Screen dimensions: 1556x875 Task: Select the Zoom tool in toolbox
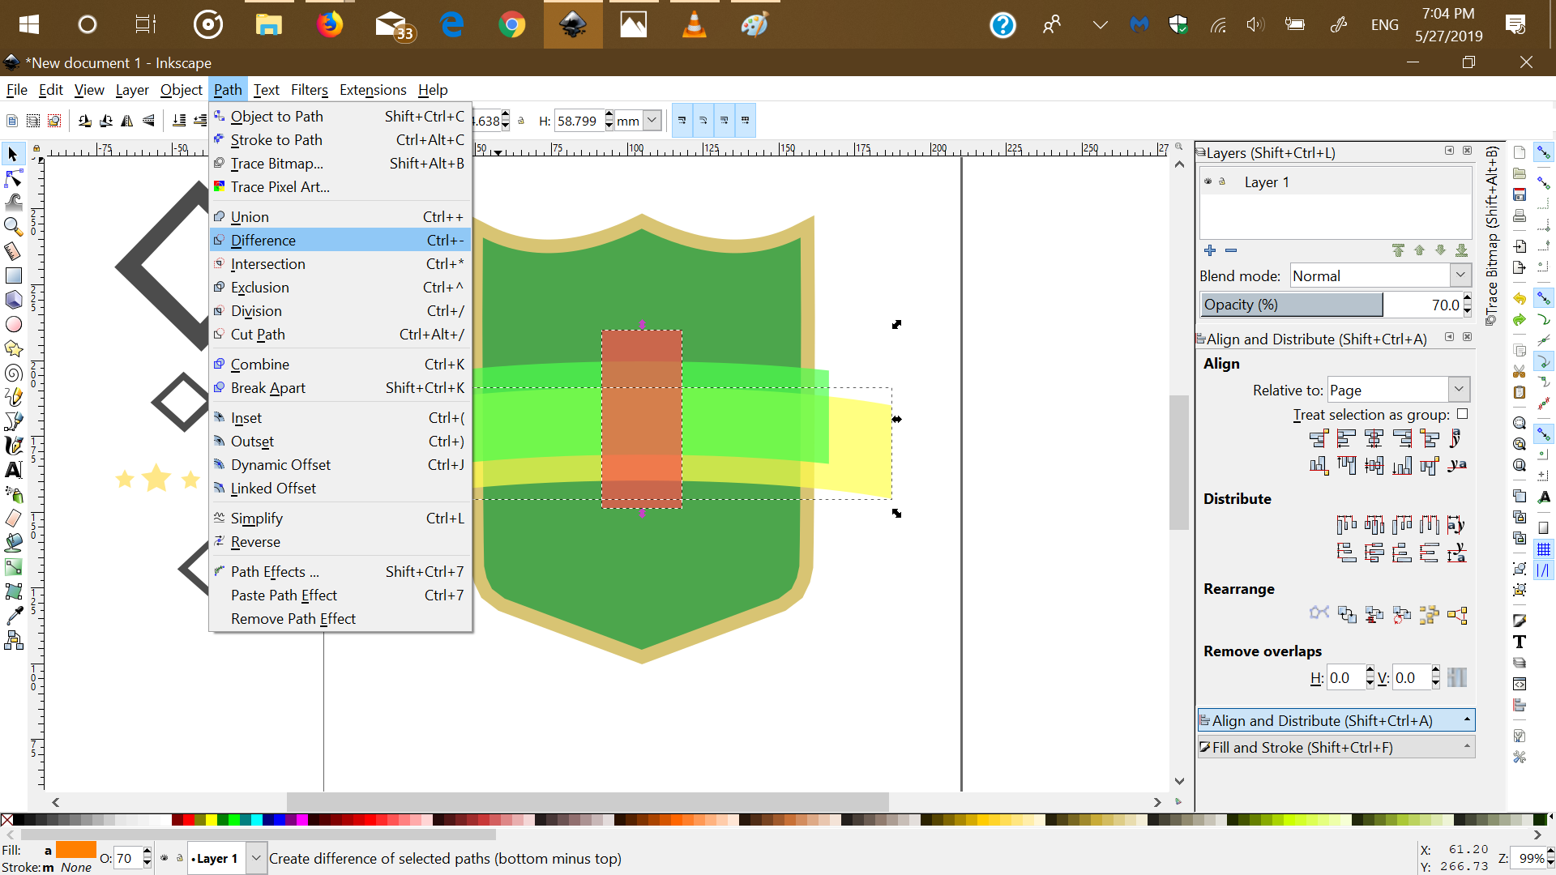click(x=14, y=227)
